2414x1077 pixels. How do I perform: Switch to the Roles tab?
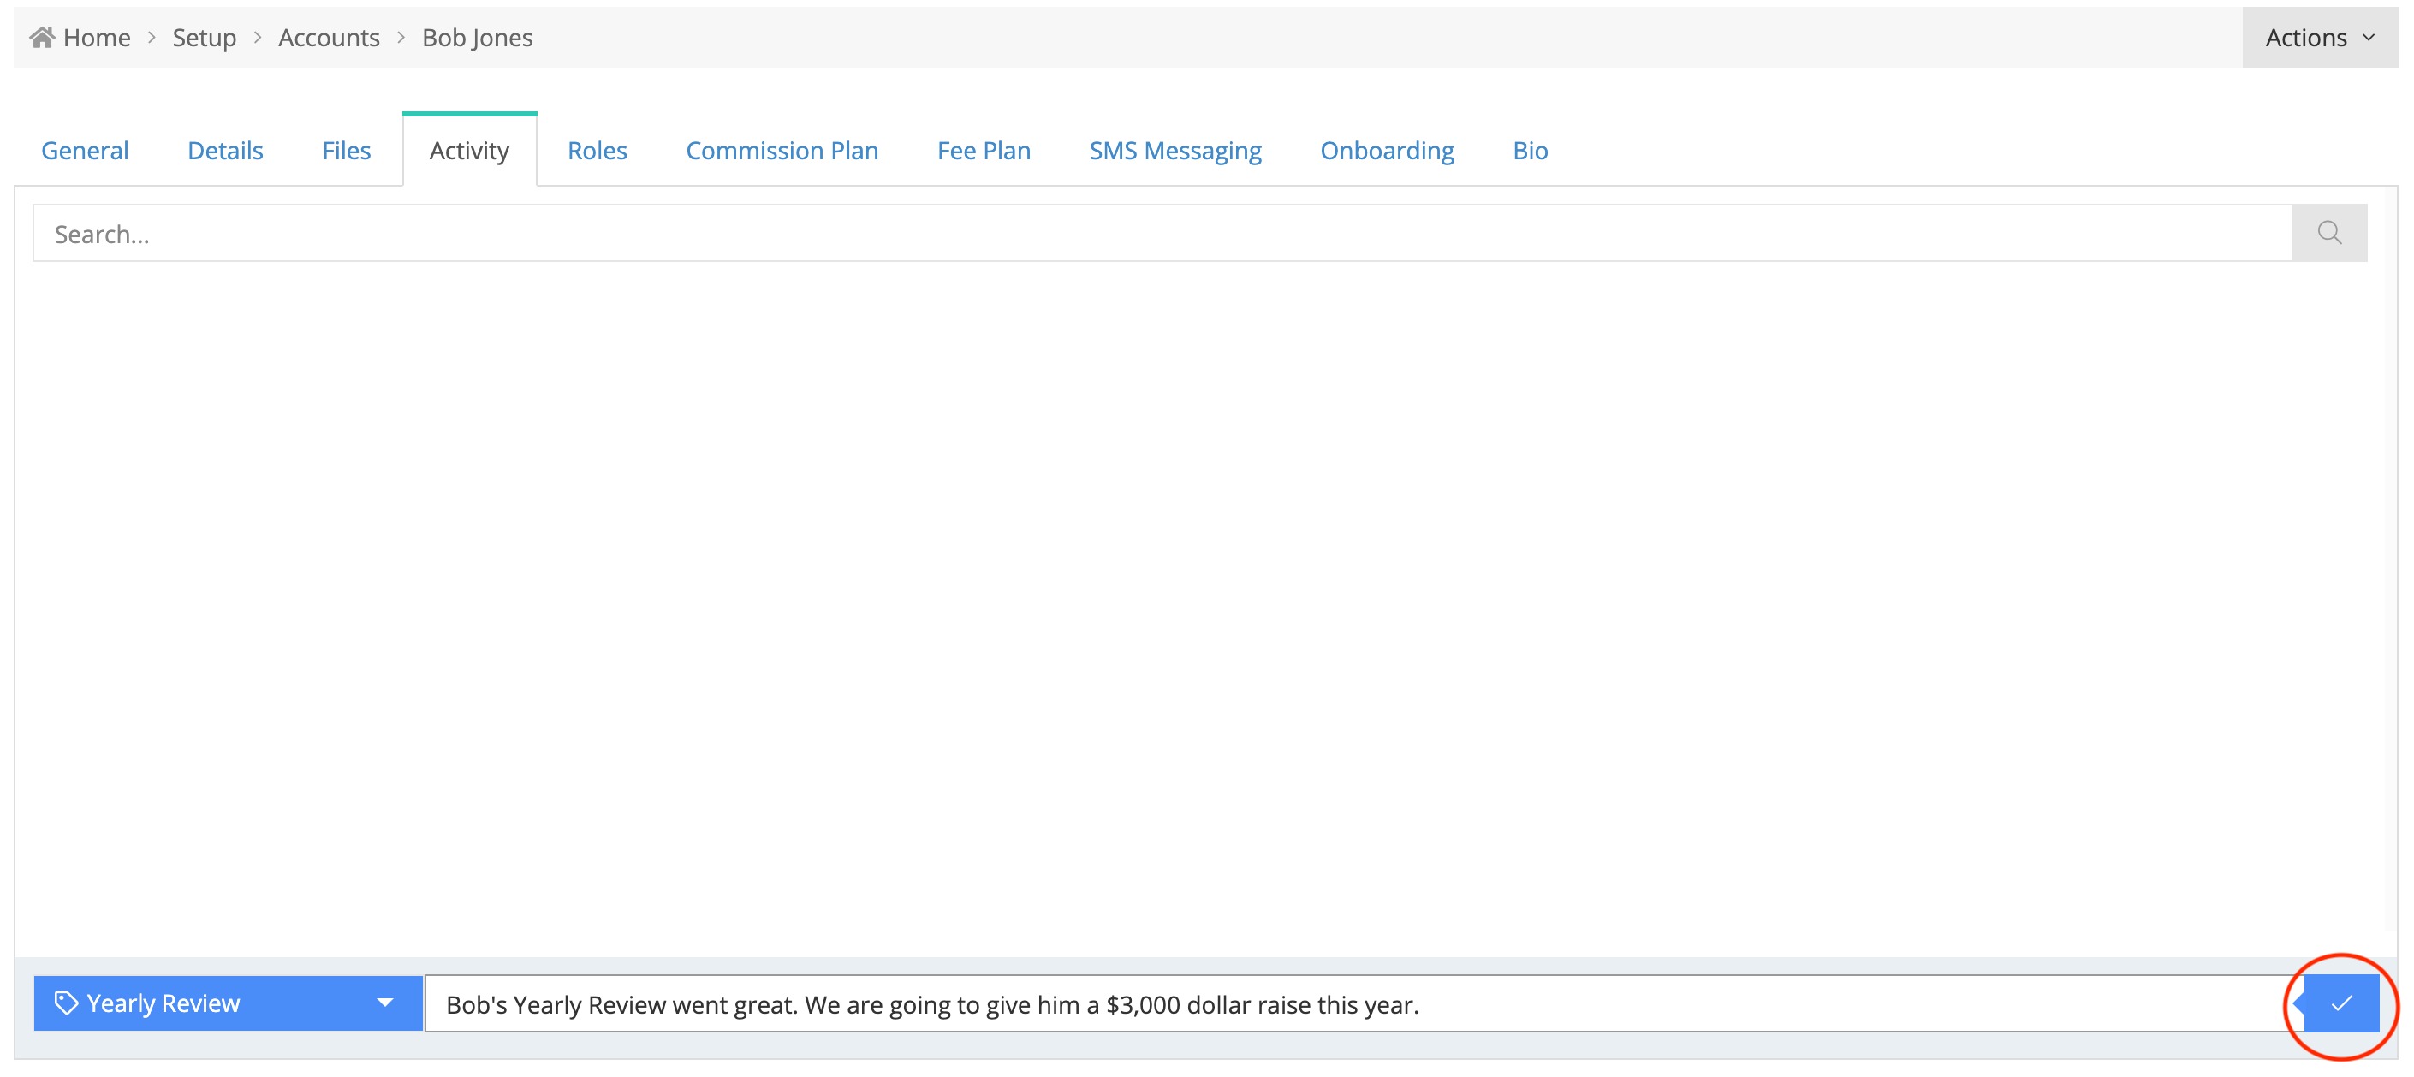point(597,150)
